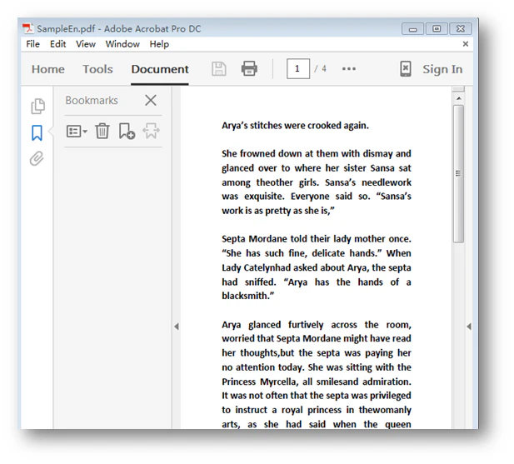Click the vertical scrollbar thumb
The image size is (514, 464).
pos(458,173)
